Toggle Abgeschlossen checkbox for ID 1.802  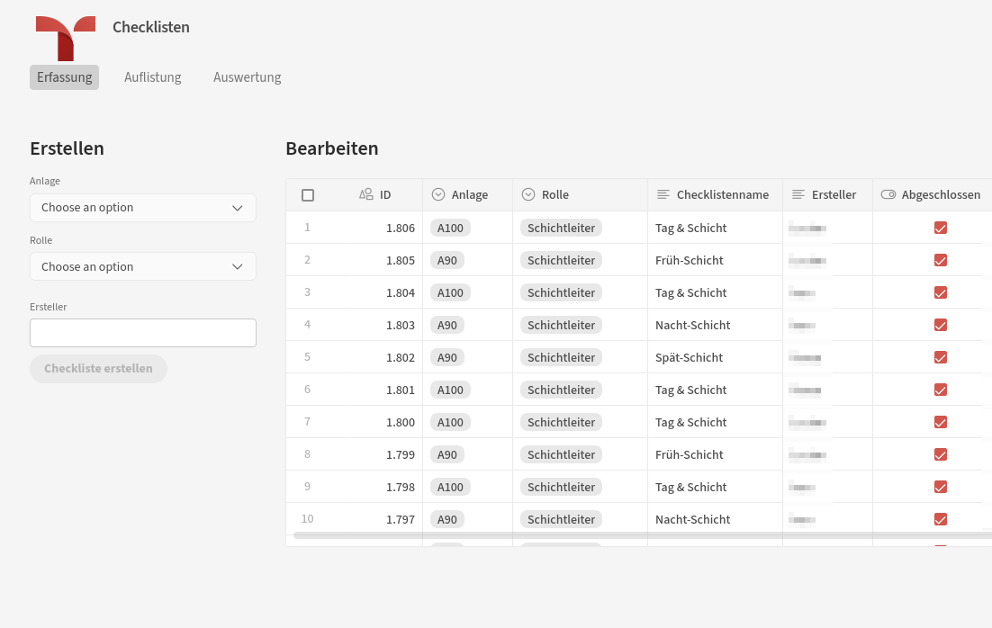pyautogui.click(x=941, y=357)
